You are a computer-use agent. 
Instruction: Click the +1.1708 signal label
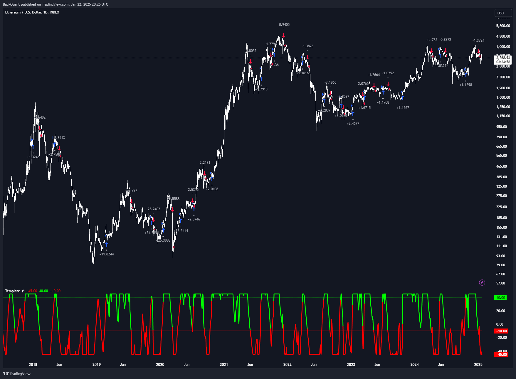tap(383, 102)
